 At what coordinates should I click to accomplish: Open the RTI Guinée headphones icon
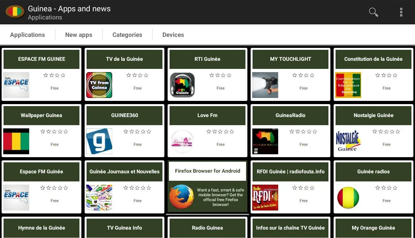[x=182, y=85]
